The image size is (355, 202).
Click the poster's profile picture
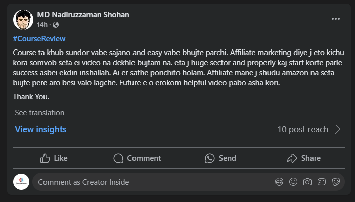[x=23, y=19]
